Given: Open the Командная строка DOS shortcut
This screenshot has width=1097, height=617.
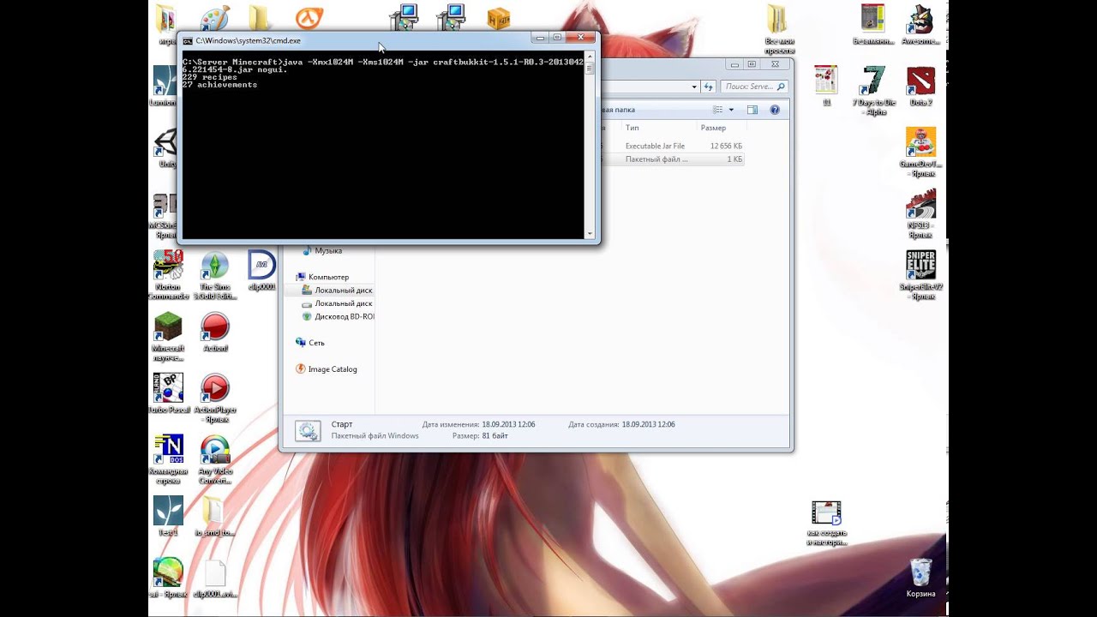Looking at the screenshot, I should pyautogui.click(x=168, y=459).
